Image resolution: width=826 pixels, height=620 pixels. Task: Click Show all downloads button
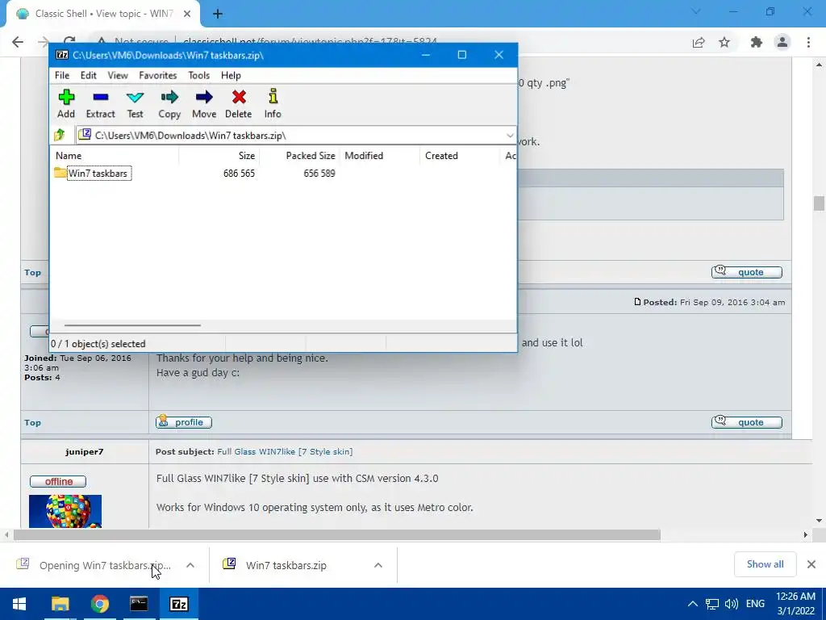(x=765, y=564)
